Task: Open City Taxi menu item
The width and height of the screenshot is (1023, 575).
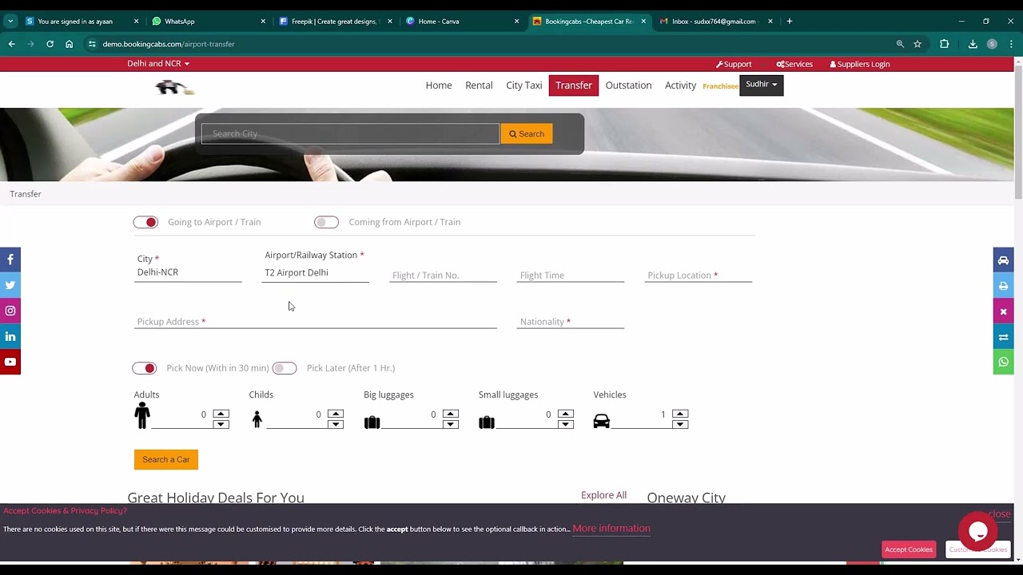Action: (x=524, y=85)
